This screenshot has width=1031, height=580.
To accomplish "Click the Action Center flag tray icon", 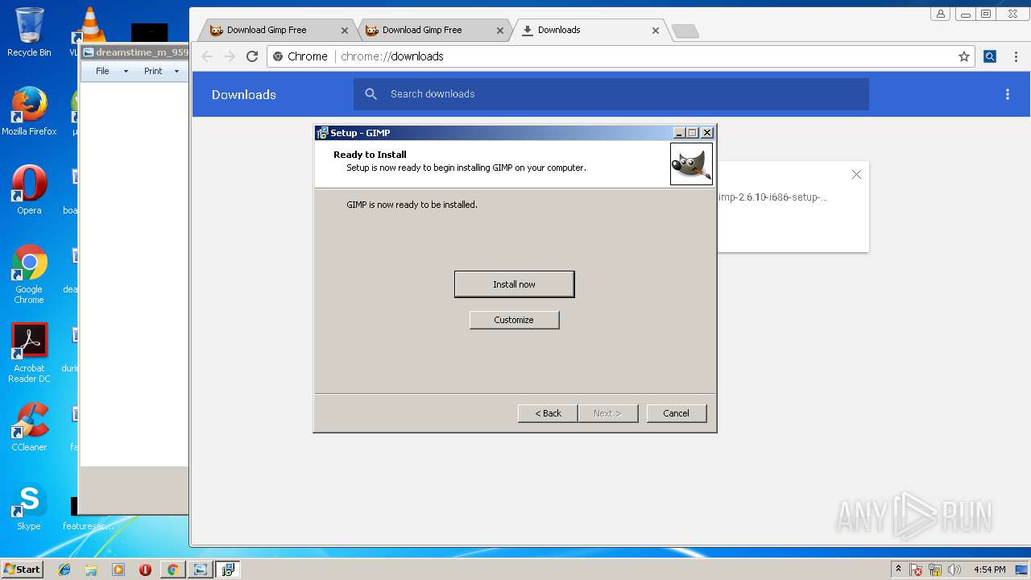I will click(916, 570).
